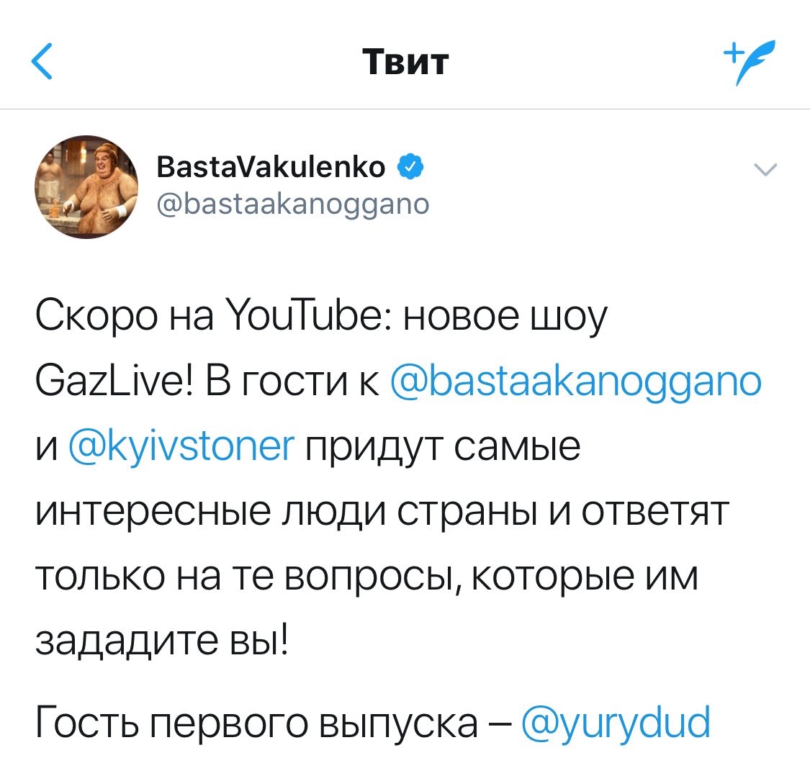This screenshot has width=810, height=776.
Task: Open the @kyivstoner mention link
Action: point(181,446)
